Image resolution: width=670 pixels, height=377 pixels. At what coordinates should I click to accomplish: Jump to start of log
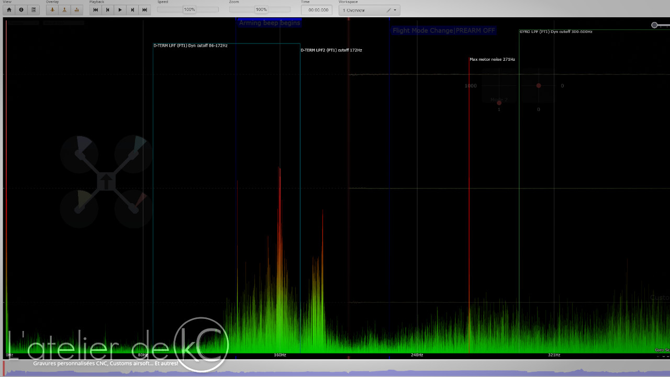pos(95,10)
